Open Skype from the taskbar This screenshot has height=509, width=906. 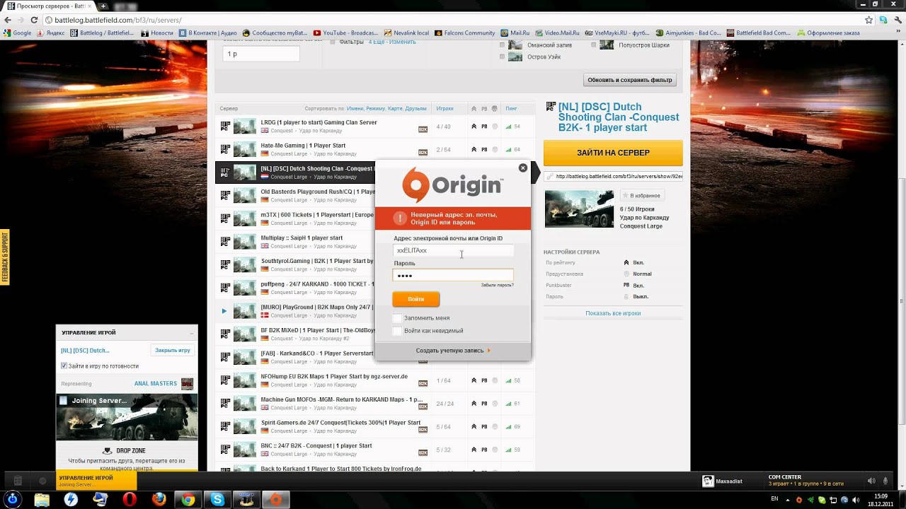217,499
